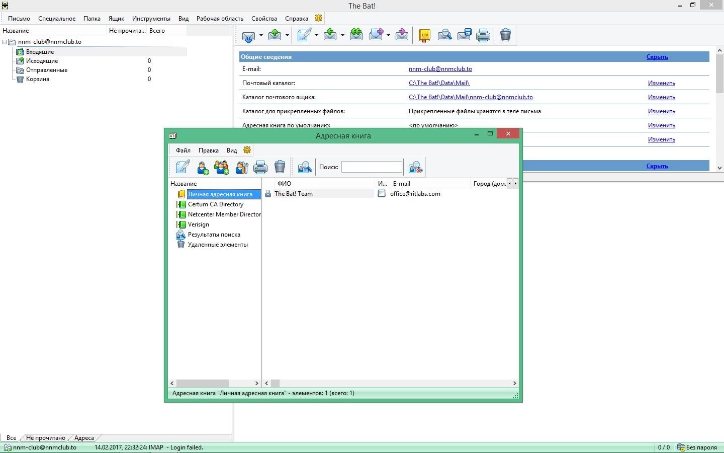The width and height of the screenshot is (724, 453).
Task: Create a new message in the main toolbar
Action: [x=305, y=35]
